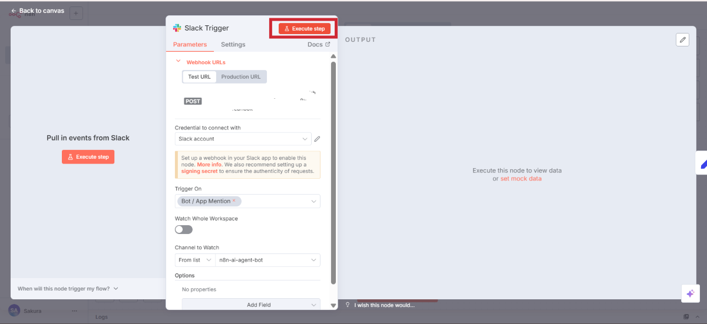This screenshot has height=324, width=707.
Task: Click Execute step button in left input panel
Action: (88, 157)
